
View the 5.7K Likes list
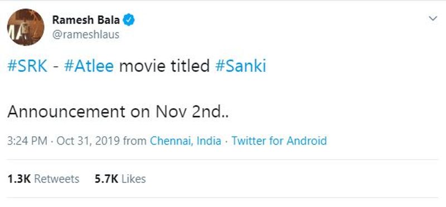coord(120,179)
